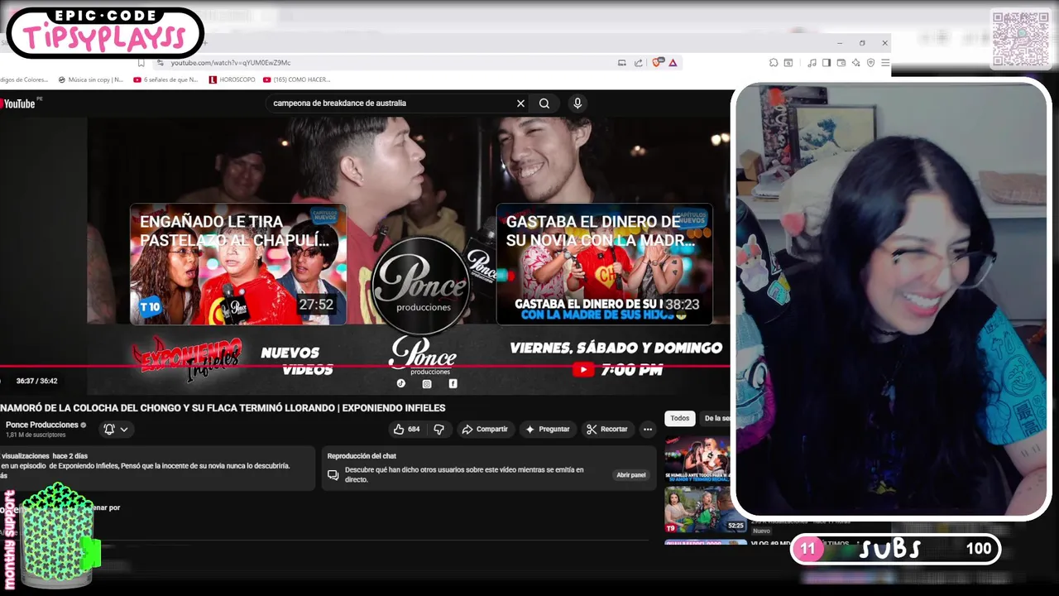The width and height of the screenshot is (1059, 596).
Task: Select the Todos filter chip
Action: (x=680, y=418)
